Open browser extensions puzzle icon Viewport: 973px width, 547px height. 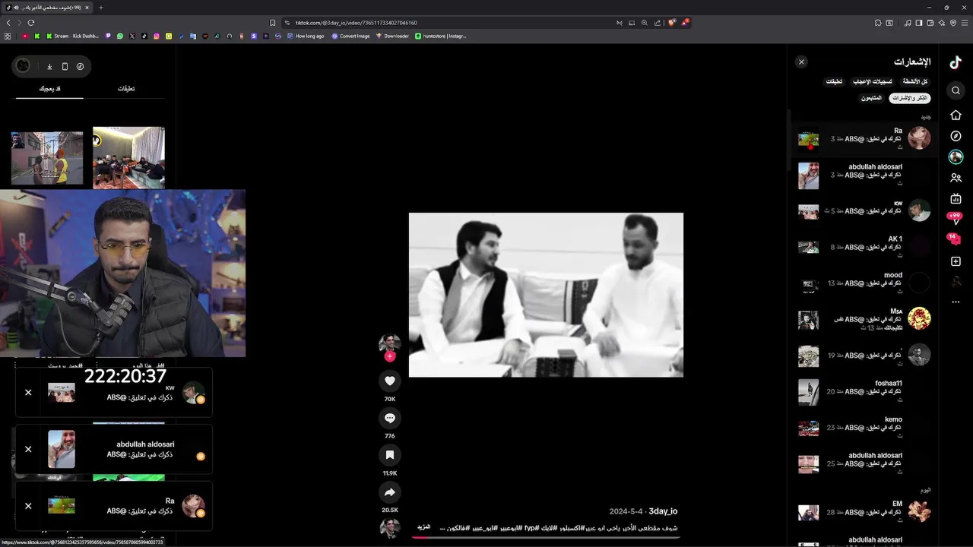tap(878, 23)
